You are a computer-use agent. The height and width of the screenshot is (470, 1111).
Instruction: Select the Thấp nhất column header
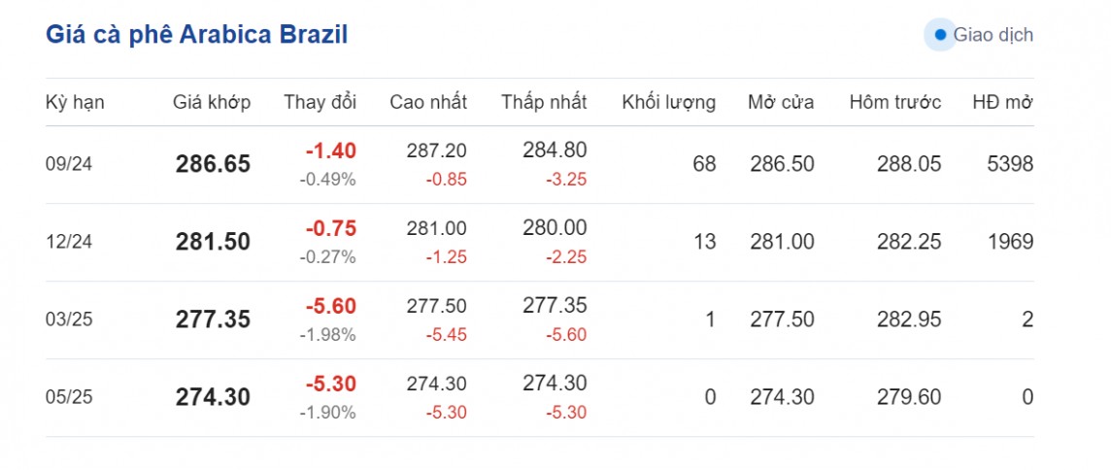(544, 102)
